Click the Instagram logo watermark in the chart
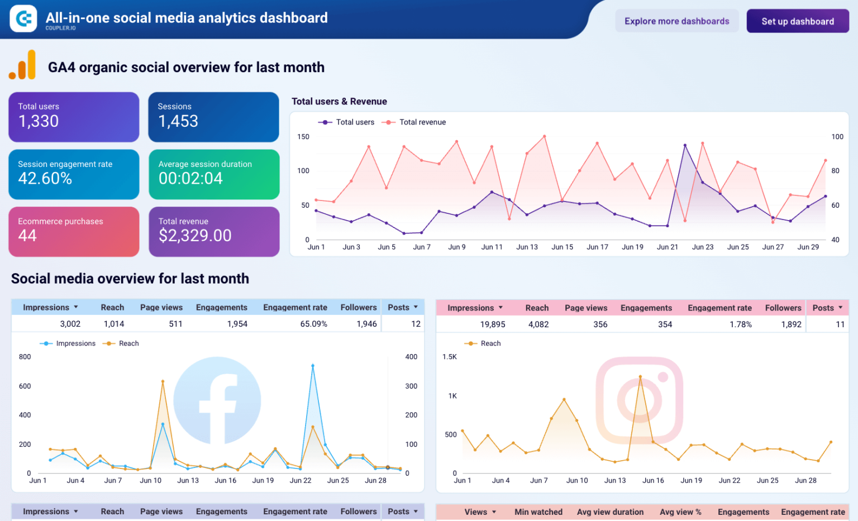Viewport: 858px width, 521px height. tap(640, 400)
